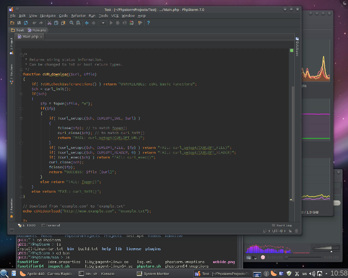Viewport: 348px width, 278px height.
Task: Open the File menu
Action: 12,15
